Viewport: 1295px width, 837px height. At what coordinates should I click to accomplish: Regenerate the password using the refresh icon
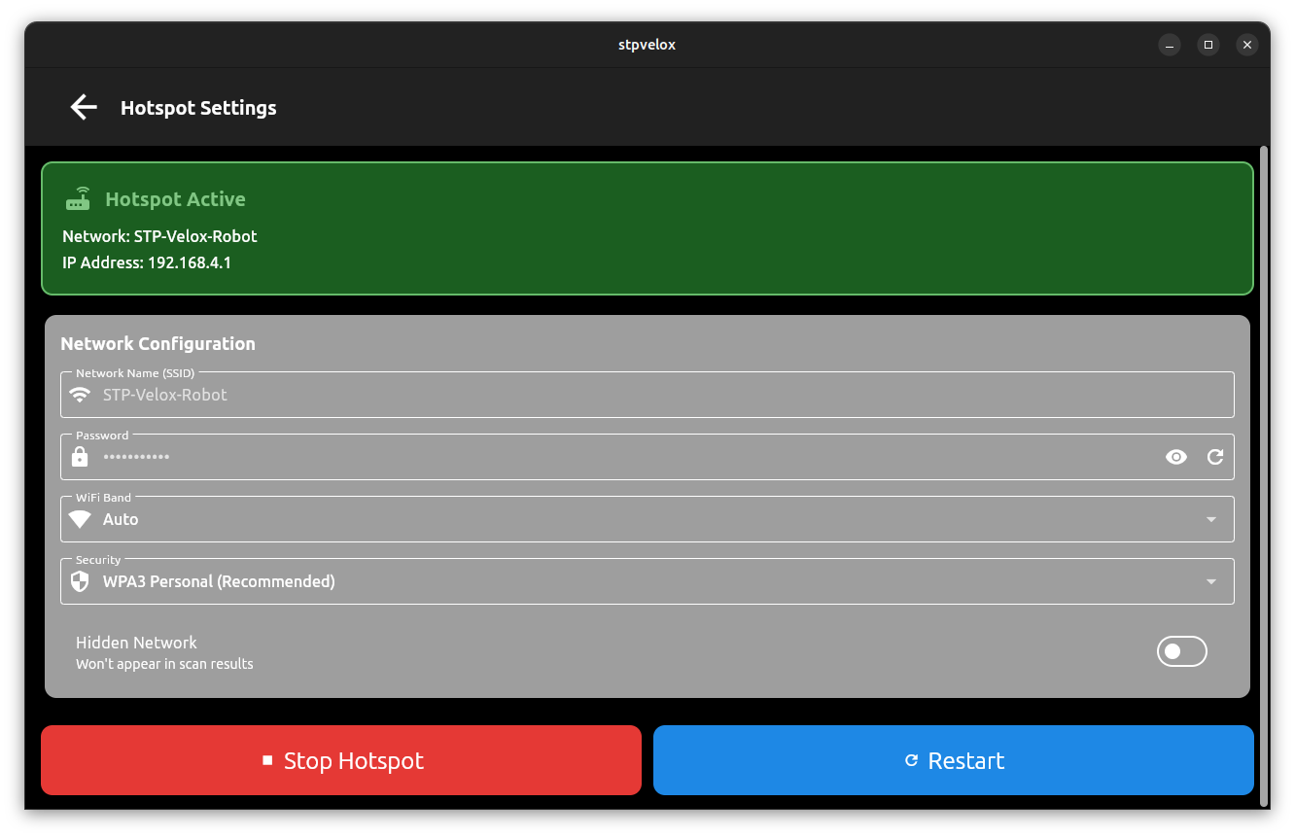[x=1214, y=457]
